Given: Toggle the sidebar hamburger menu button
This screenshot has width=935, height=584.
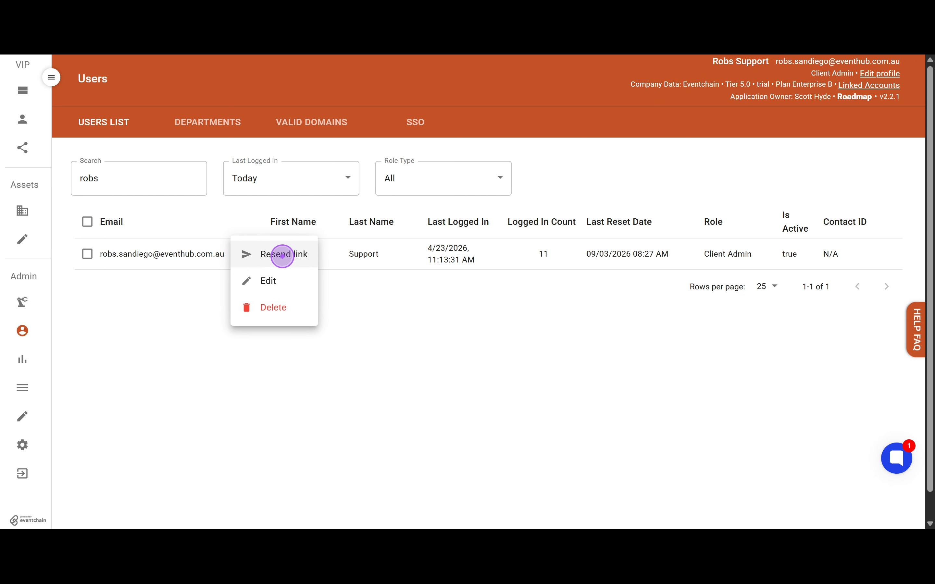Looking at the screenshot, I should 51,77.
